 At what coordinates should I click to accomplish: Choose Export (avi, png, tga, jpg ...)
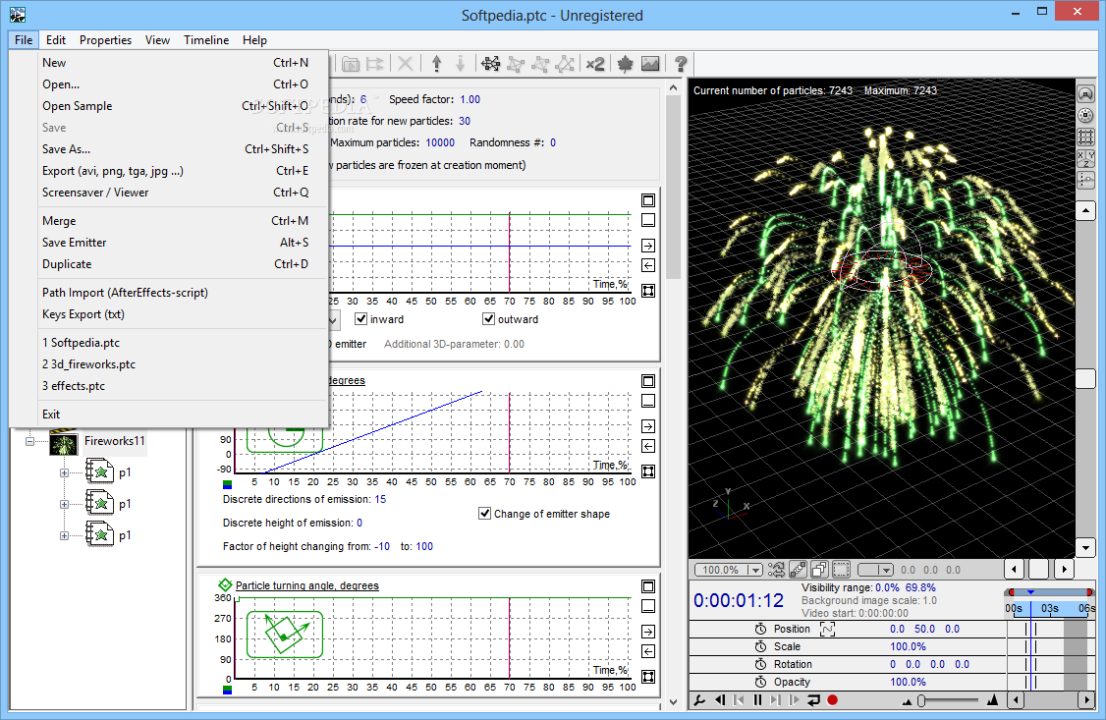(x=112, y=171)
